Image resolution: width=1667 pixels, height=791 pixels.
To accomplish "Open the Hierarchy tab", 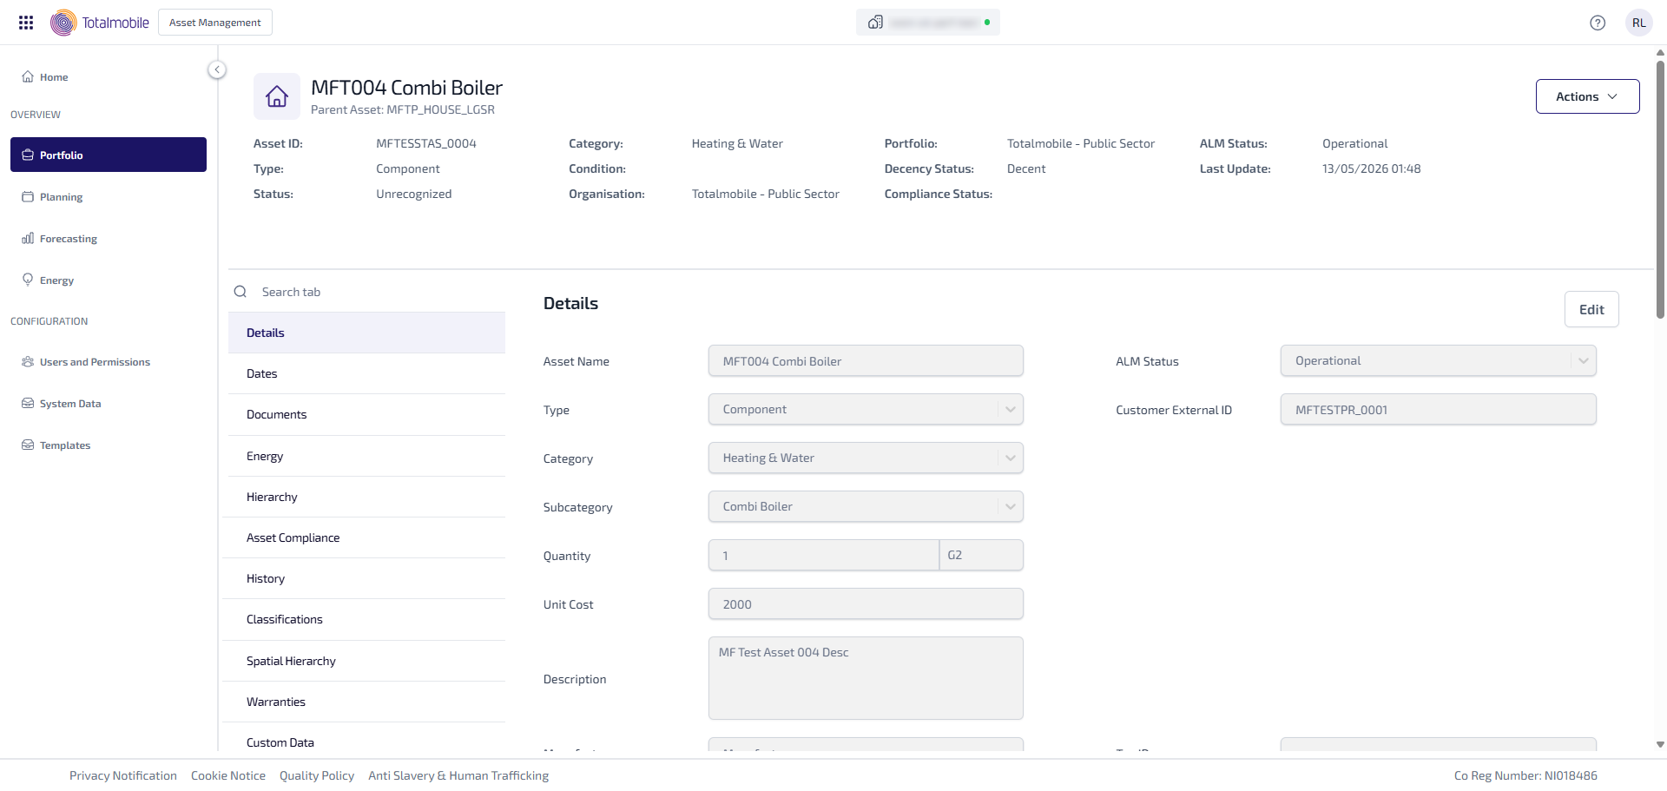I will 366,497.
